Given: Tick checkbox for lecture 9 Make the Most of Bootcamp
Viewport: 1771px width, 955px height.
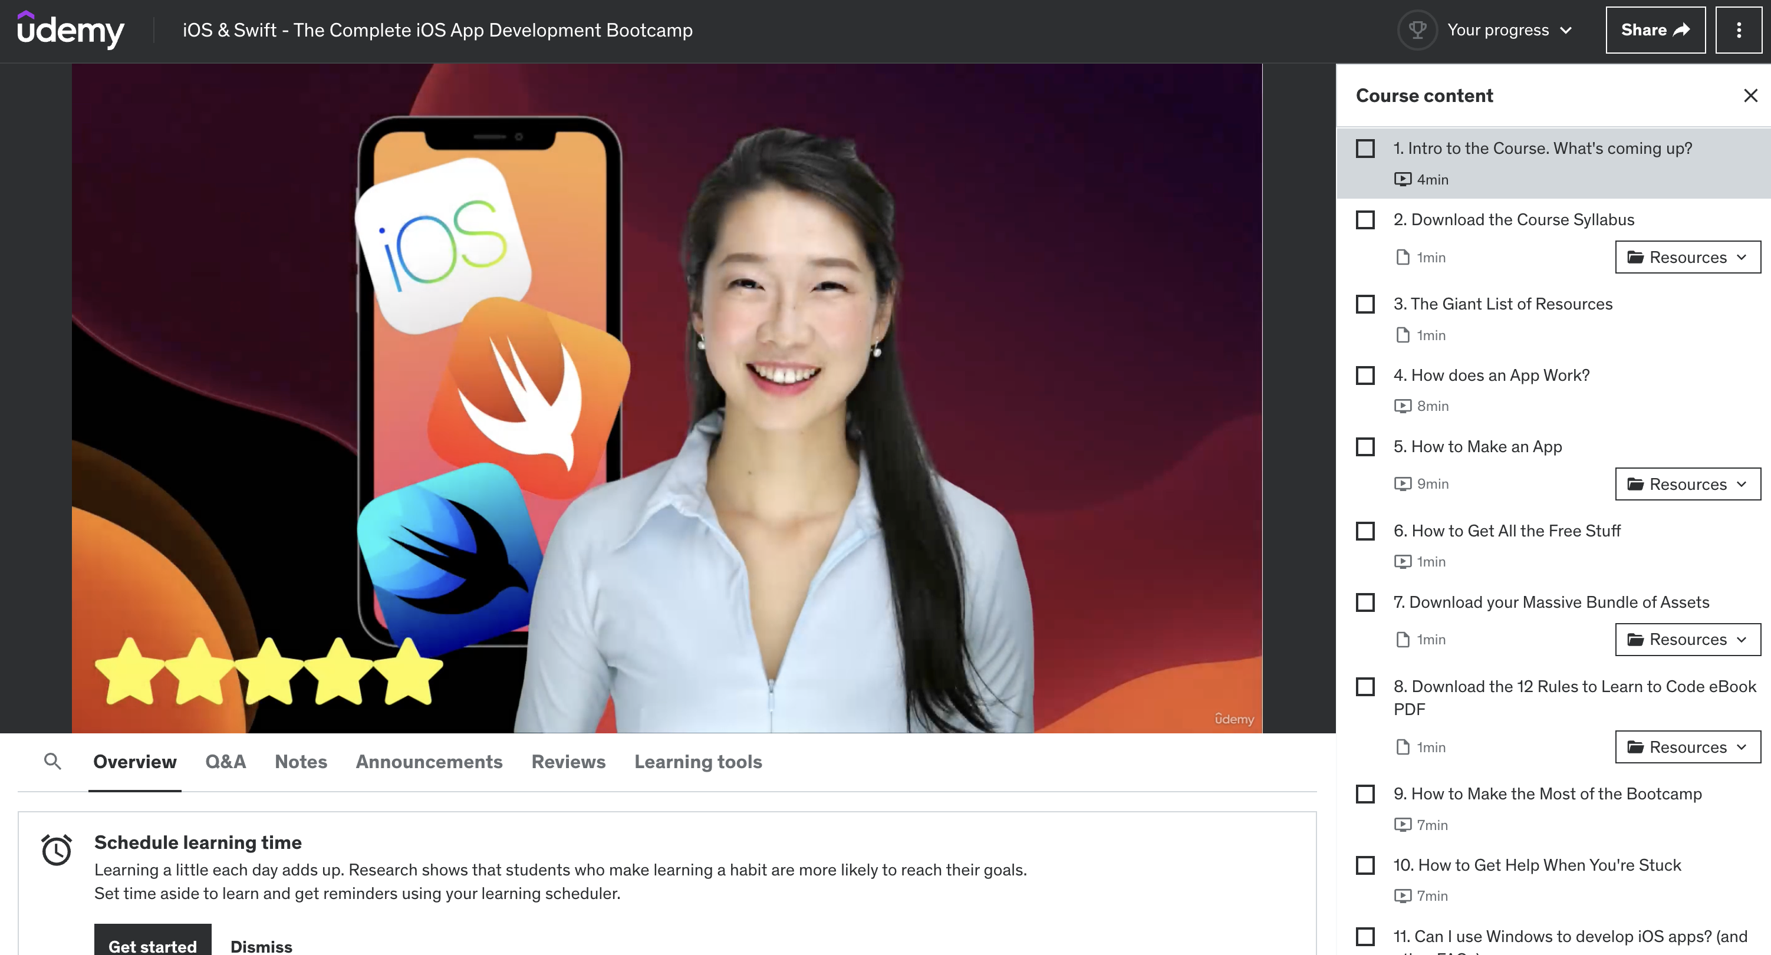Looking at the screenshot, I should coord(1365,794).
